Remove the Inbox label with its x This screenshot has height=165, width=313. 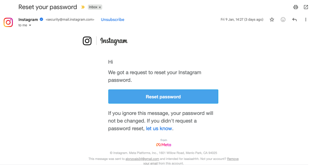click(100, 7)
